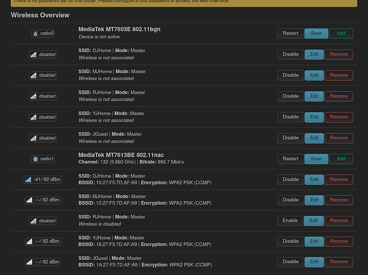This screenshot has height=275, width=368.
Task: Disable JGuest with BSSID 1A:27:F5:7D:AF:A9
Action: pos(290,262)
